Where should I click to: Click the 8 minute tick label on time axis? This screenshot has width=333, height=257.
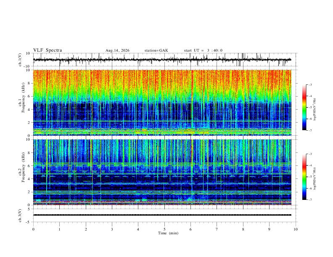(243, 229)
